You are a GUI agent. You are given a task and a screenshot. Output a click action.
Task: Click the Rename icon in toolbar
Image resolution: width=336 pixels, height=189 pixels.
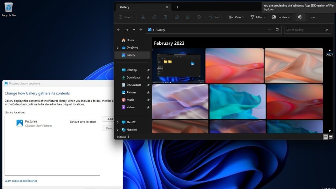[177, 17]
